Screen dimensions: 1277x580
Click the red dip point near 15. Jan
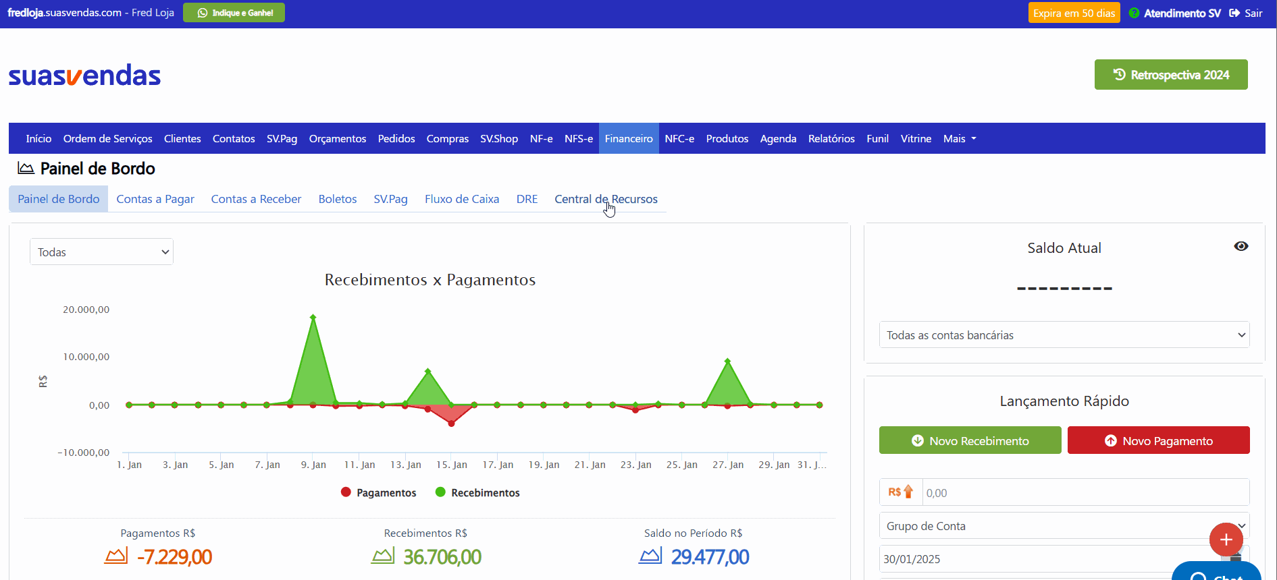point(451,424)
